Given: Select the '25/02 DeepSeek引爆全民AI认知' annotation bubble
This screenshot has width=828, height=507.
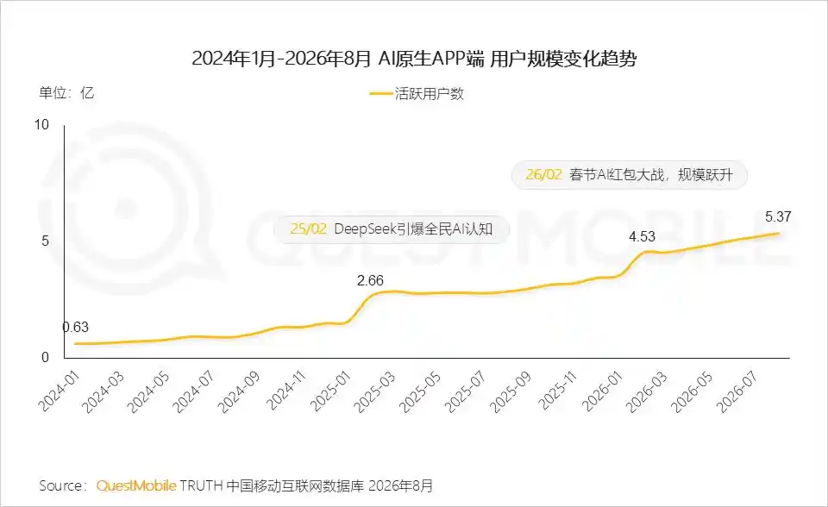Looking at the screenshot, I should (392, 229).
